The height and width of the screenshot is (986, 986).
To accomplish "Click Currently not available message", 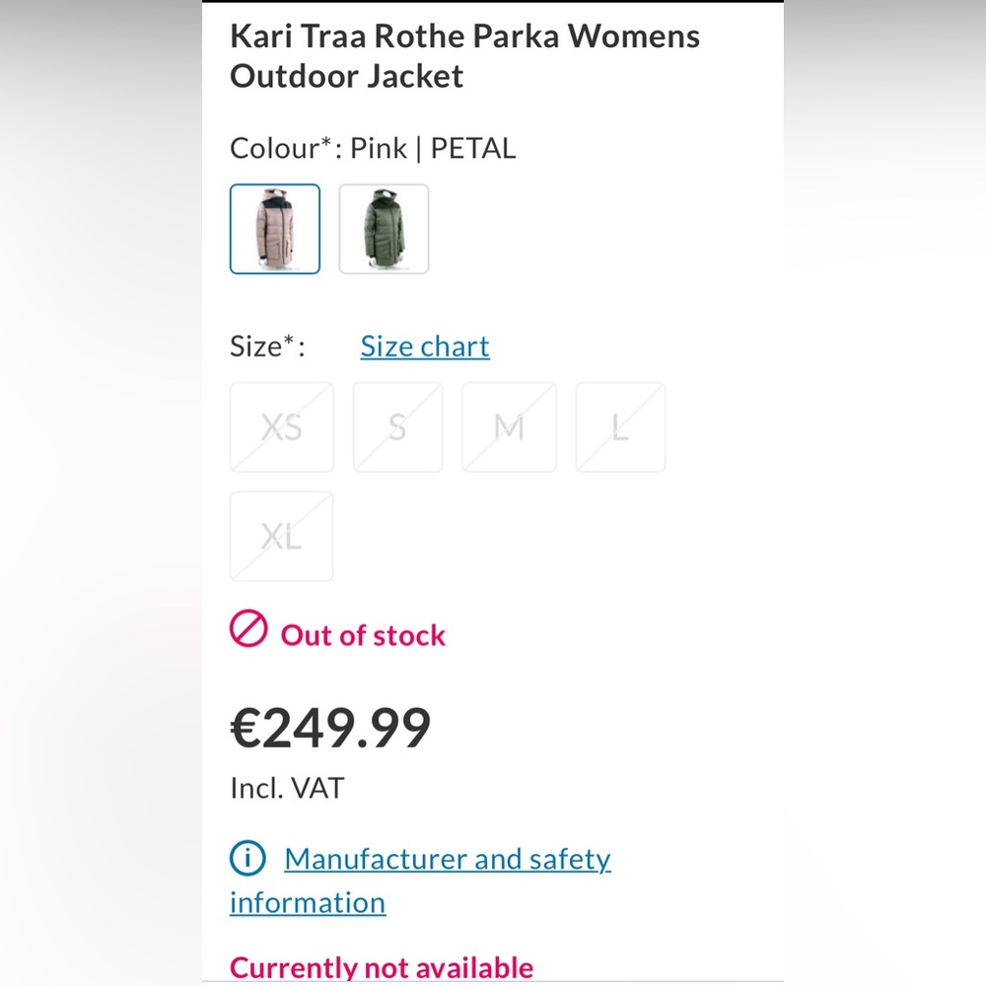I will coord(381,966).
